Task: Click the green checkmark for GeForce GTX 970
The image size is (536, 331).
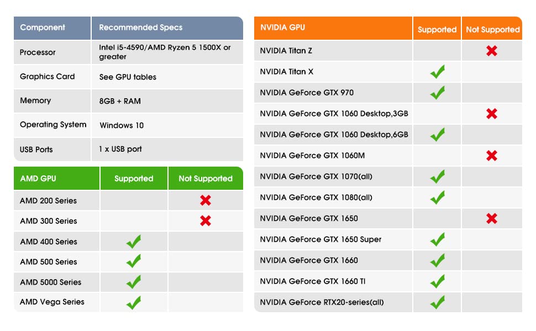Action: click(437, 93)
